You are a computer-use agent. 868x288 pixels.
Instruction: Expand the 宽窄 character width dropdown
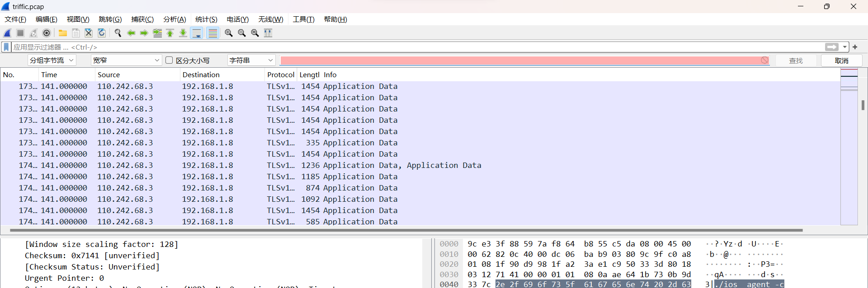pyautogui.click(x=126, y=60)
